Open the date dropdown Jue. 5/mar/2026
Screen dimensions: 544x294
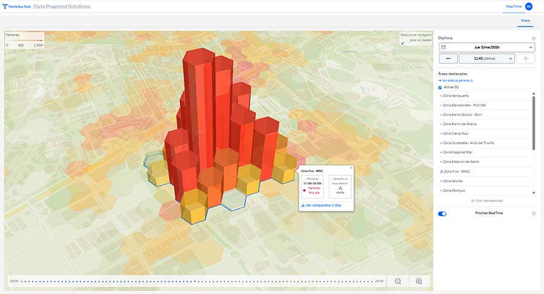tap(486, 47)
